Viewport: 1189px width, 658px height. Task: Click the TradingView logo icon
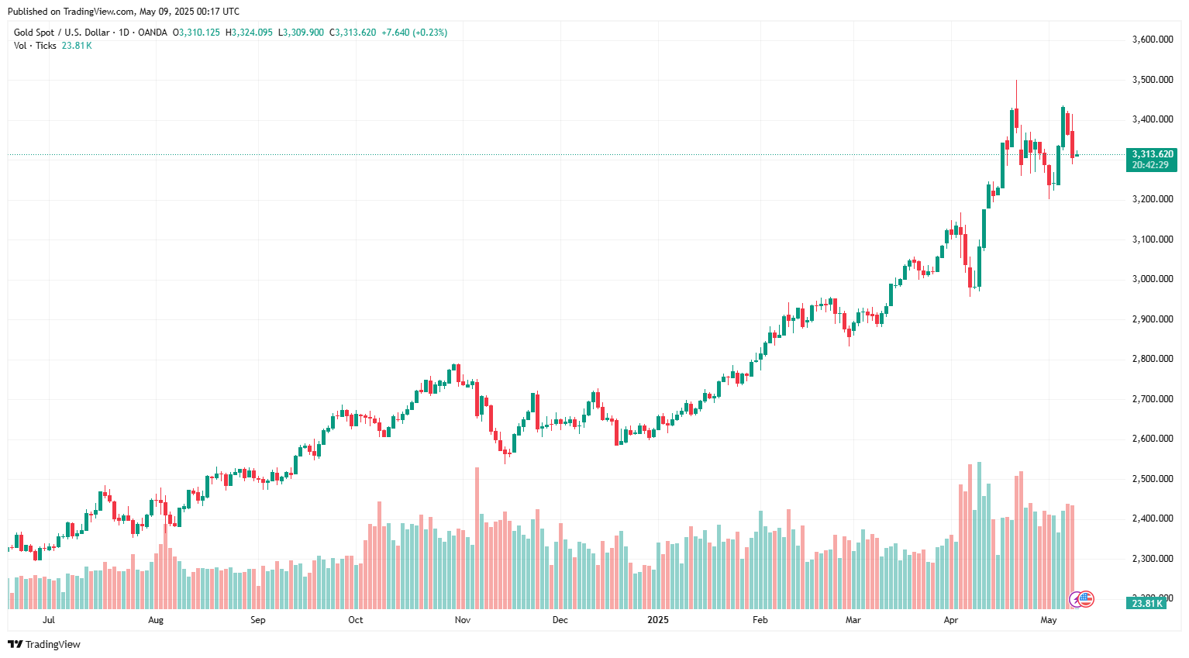point(15,644)
